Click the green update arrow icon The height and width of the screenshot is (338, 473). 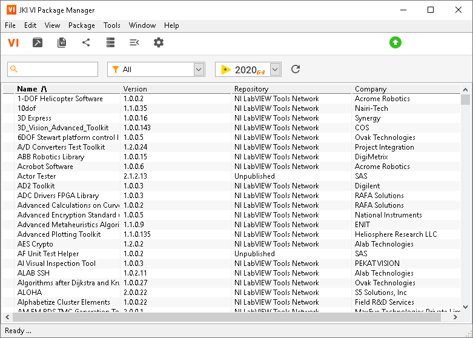pos(395,42)
